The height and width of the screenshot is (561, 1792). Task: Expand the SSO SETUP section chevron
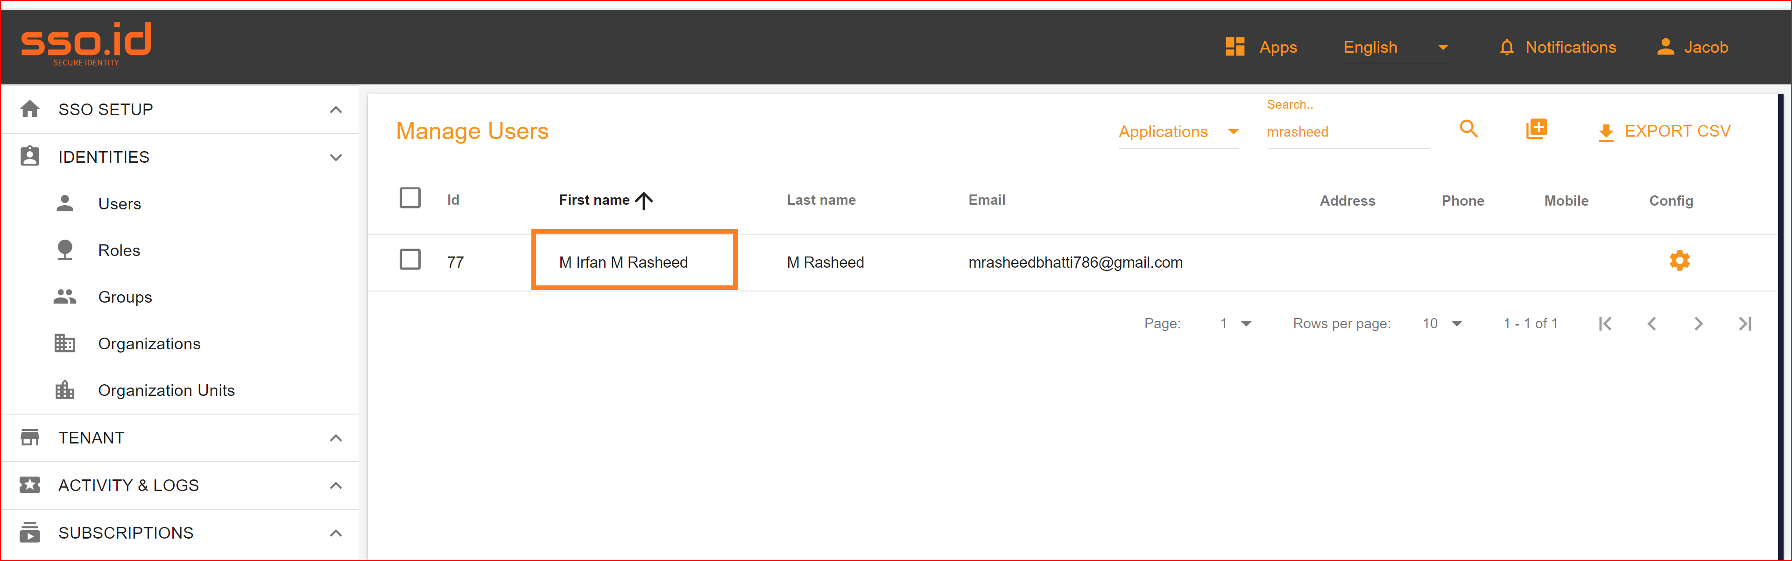point(336,109)
